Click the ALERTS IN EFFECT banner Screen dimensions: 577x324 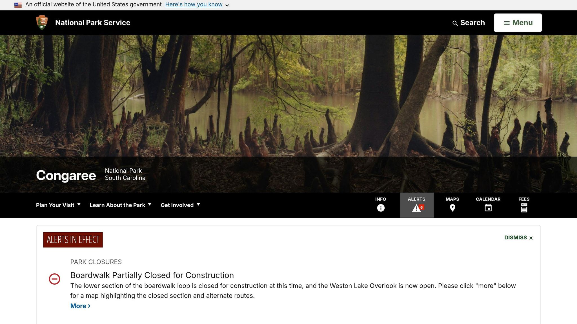(x=73, y=240)
